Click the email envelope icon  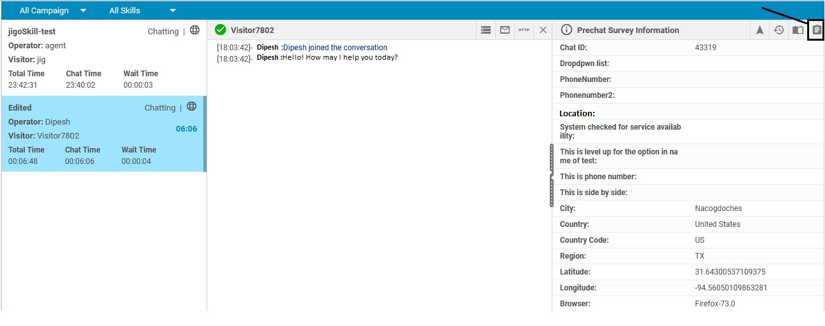pos(505,30)
